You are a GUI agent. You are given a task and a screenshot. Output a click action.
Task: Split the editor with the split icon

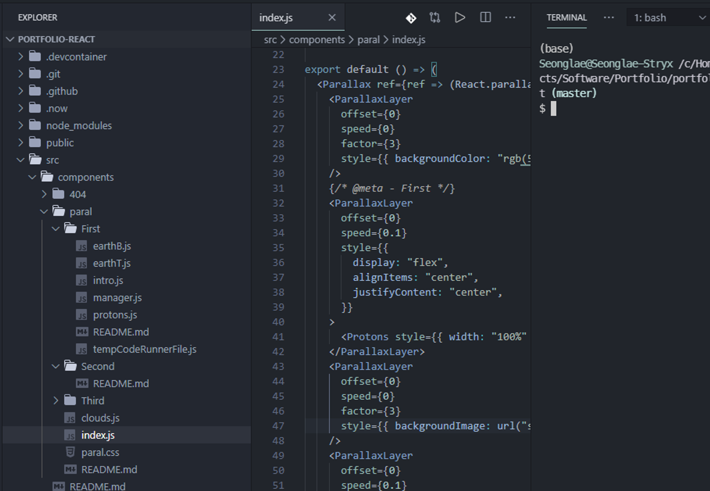[485, 17]
